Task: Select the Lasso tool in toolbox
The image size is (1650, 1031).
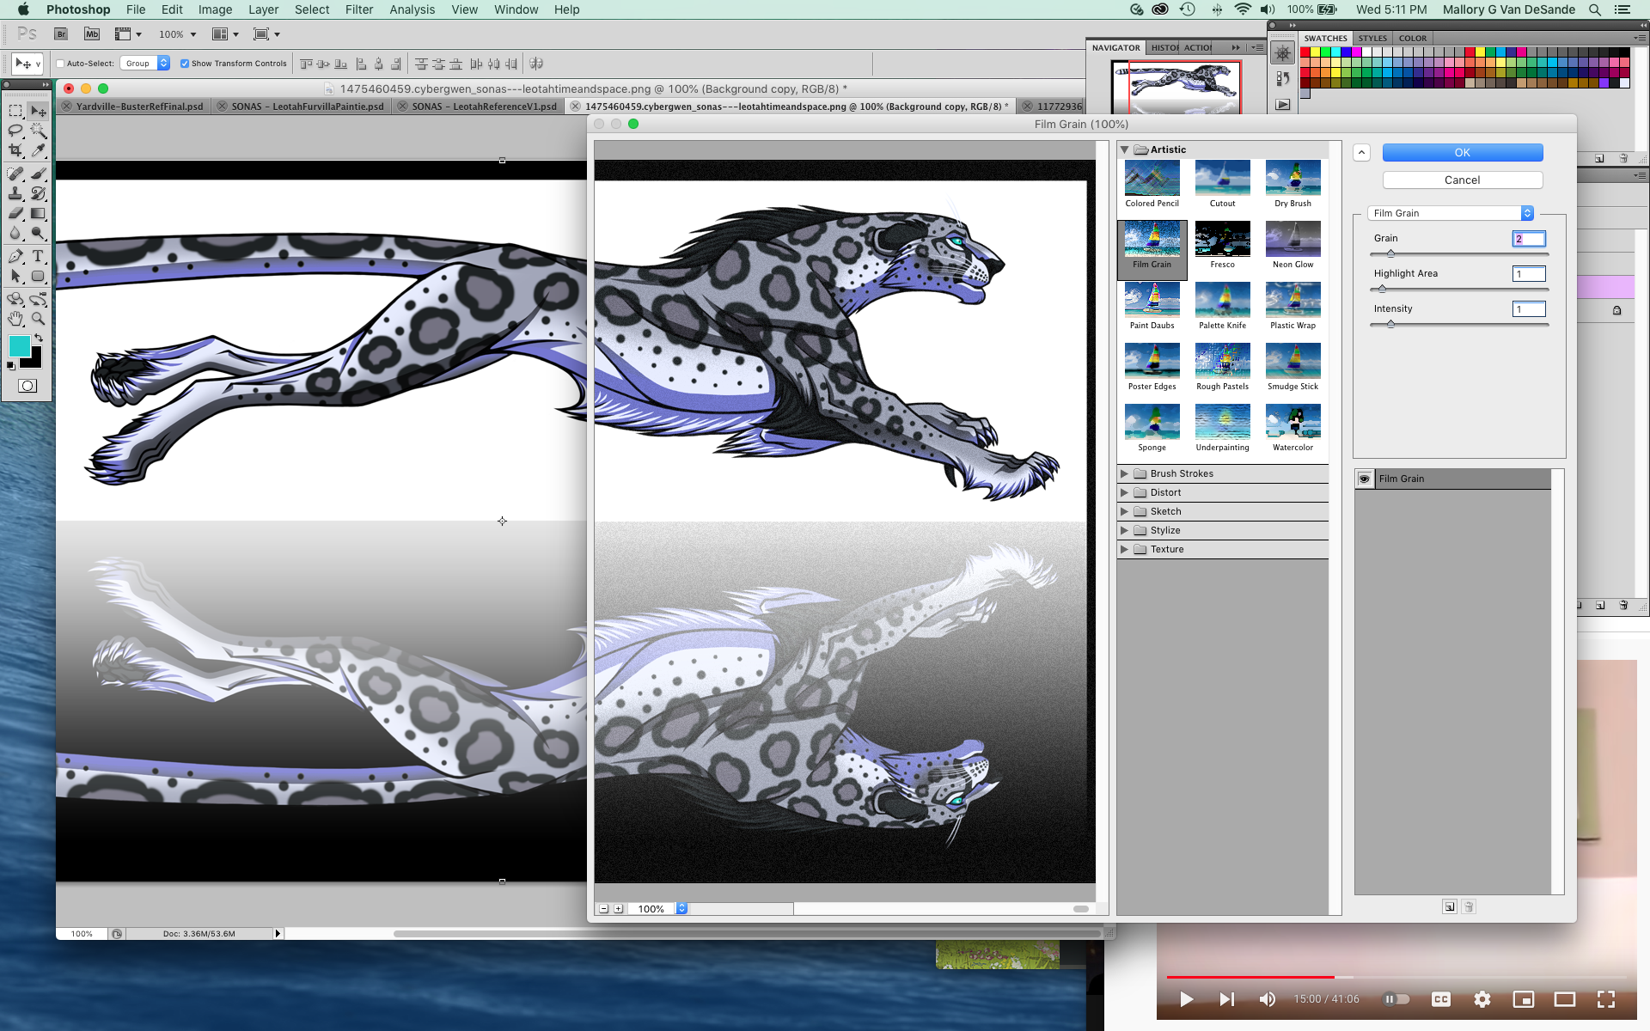Action: [15, 131]
